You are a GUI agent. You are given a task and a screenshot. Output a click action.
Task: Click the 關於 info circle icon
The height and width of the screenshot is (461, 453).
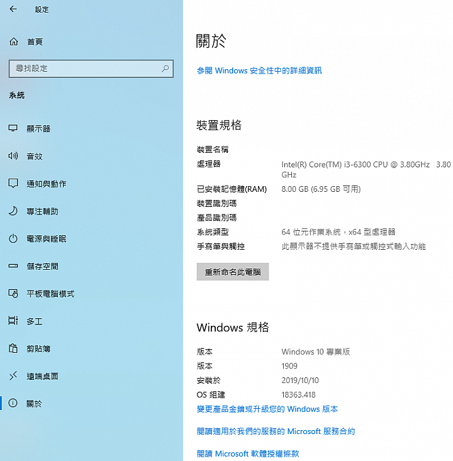(13, 403)
